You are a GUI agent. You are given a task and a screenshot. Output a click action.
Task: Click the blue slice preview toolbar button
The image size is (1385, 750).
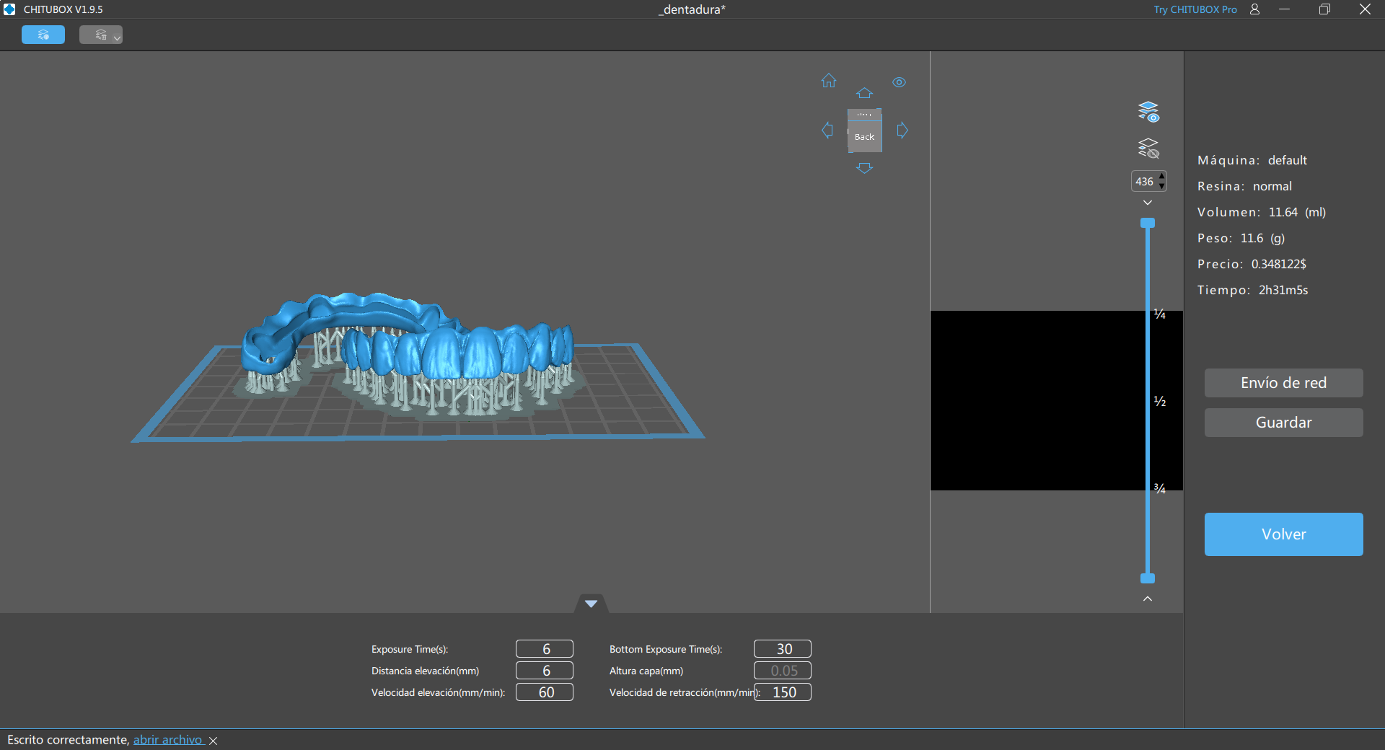pyautogui.click(x=43, y=35)
